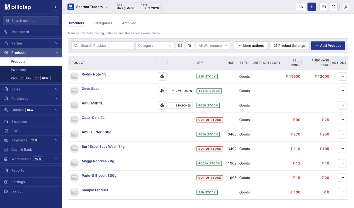Open actions menu for Amul Butter 500g
This screenshot has width=354, height=208.
(x=342, y=134)
